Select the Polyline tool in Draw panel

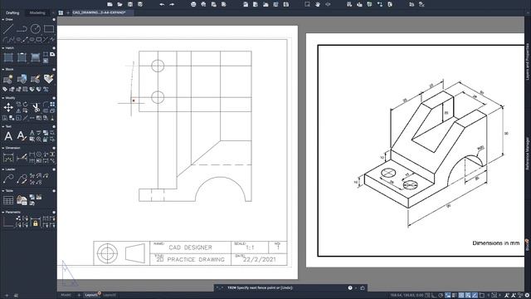click(22, 29)
